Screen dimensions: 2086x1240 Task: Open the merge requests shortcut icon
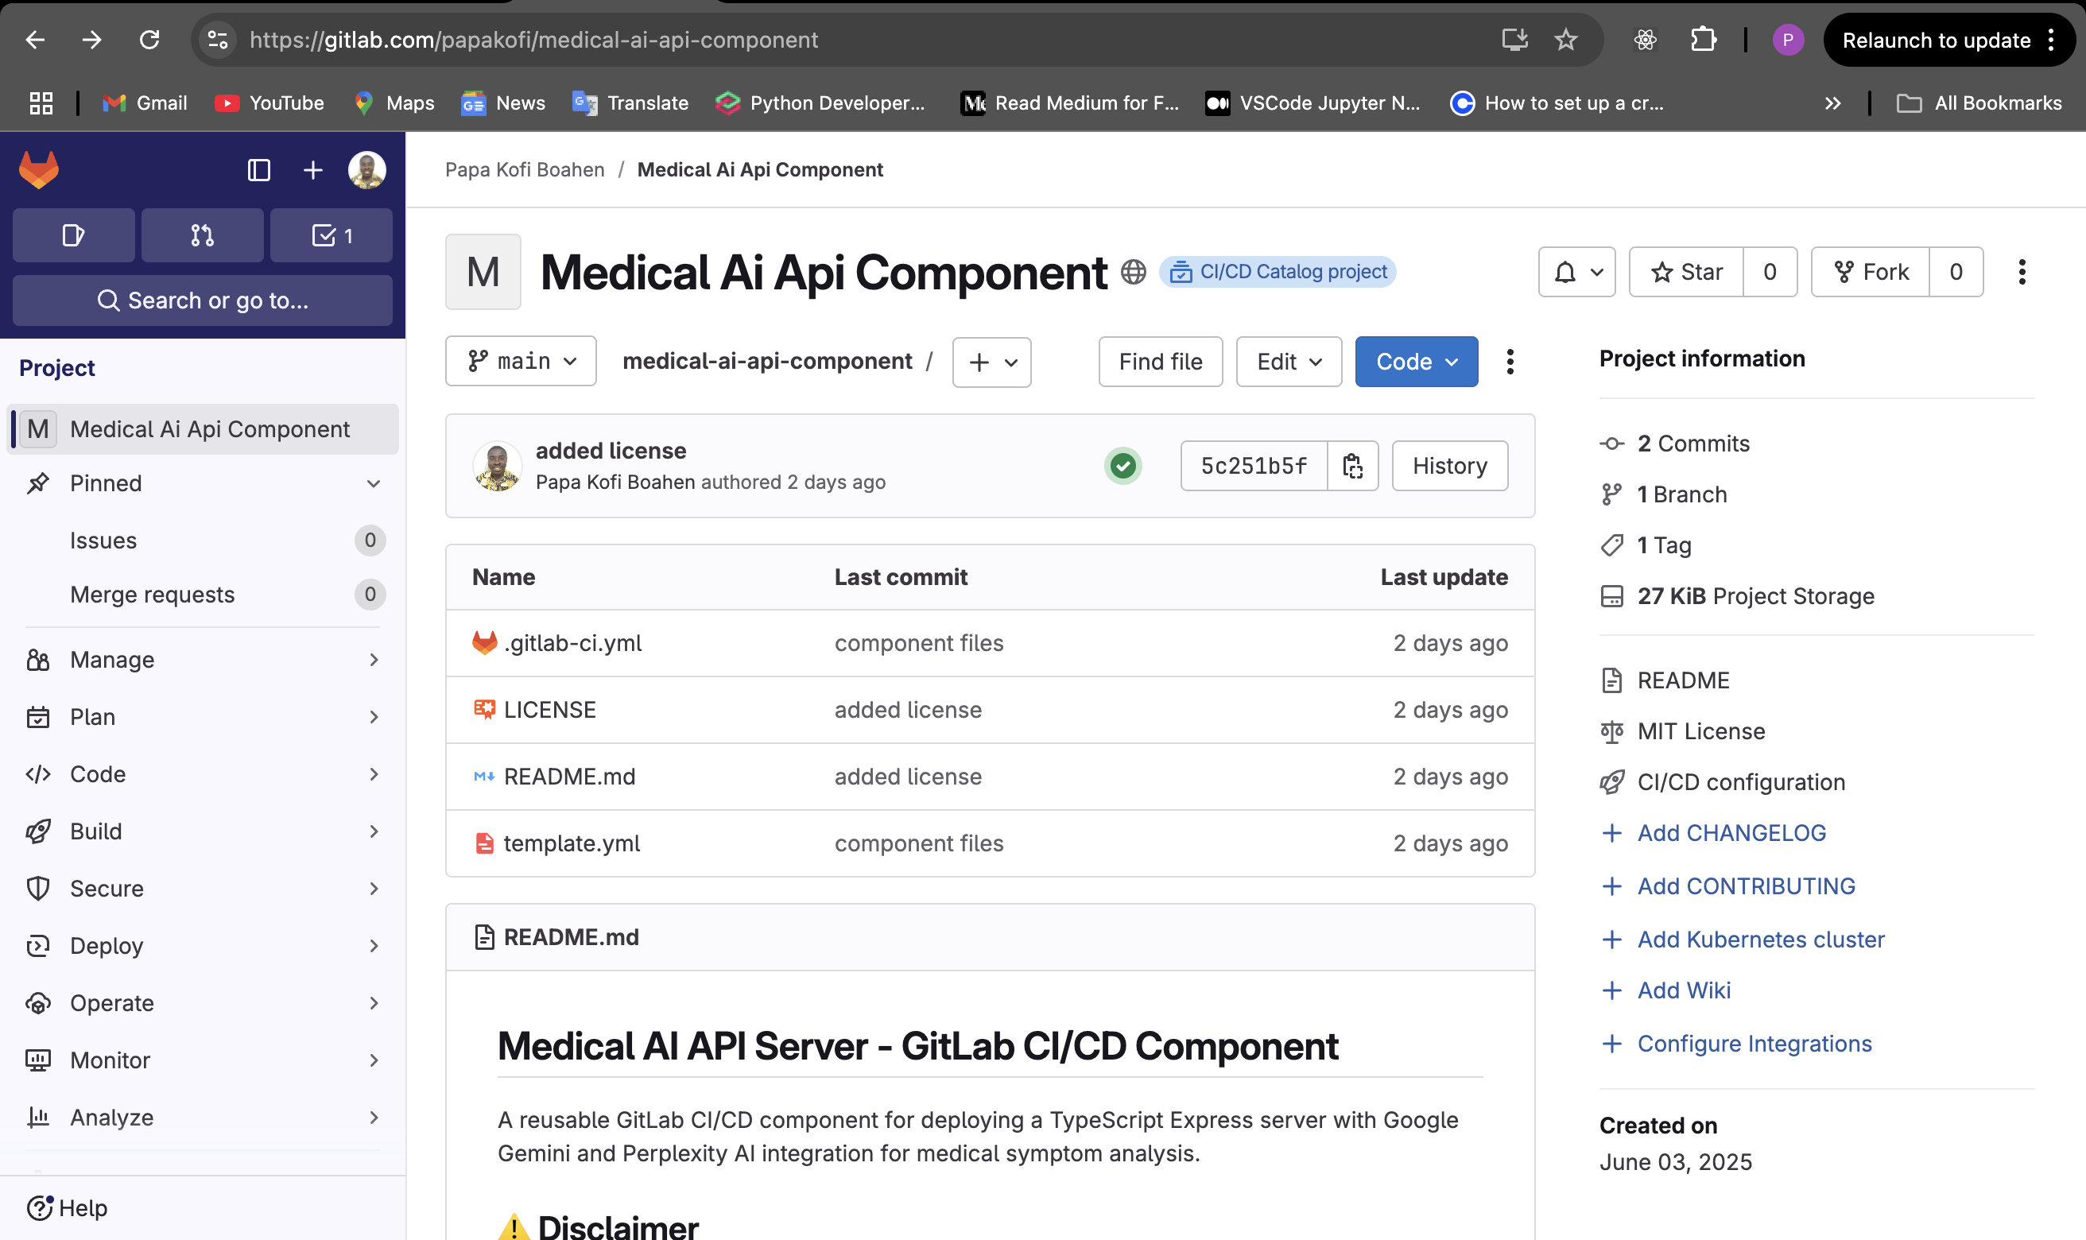(202, 235)
